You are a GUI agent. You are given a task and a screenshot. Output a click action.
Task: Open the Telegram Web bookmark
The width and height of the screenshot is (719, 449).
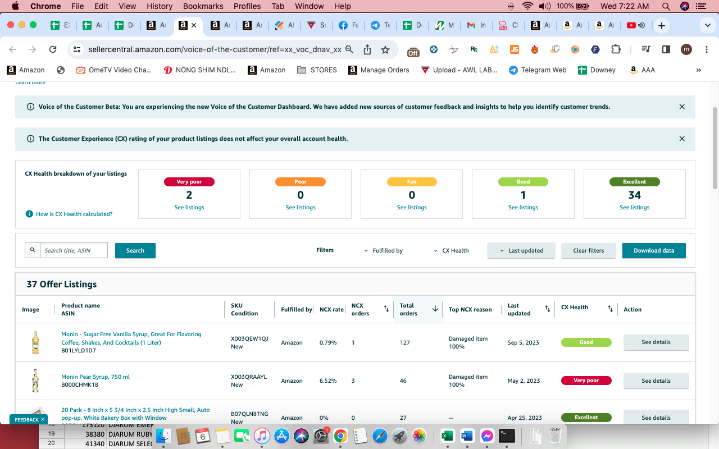coord(537,70)
